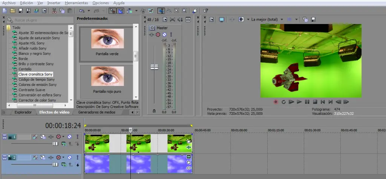The image size is (386, 179).
Task: Click the Master volume fader handle
Action: coord(154,67)
